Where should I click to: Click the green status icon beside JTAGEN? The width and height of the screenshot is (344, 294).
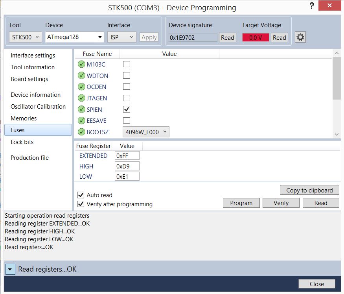point(81,98)
